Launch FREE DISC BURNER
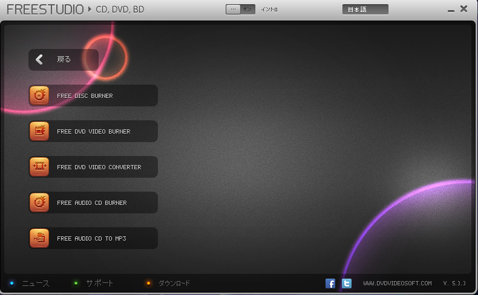The height and width of the screenshot is (295, 478). (x=93, y=96)
